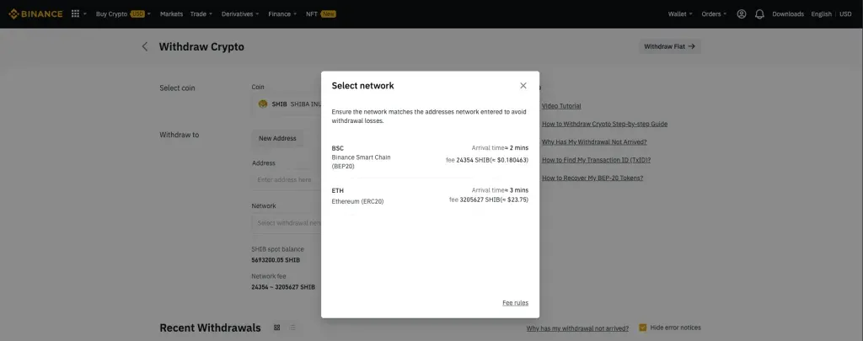Open the Select withdrawal network dropdown
The image size is (863, 341).
tap(287, 223)
